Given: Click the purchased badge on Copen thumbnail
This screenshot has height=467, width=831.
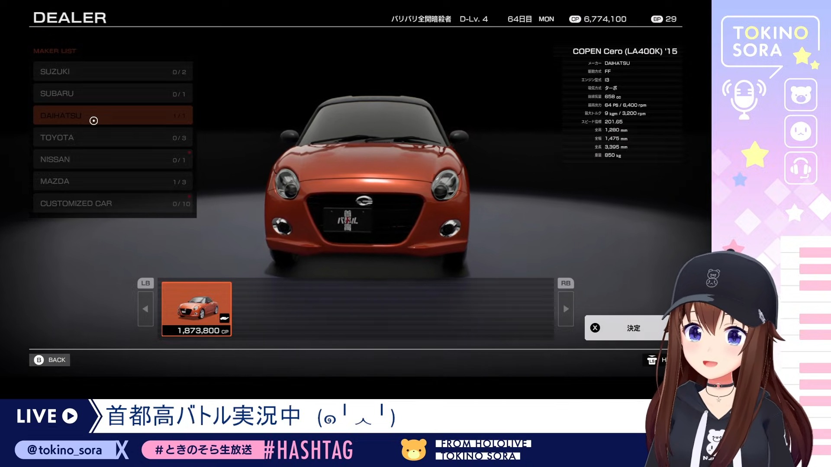Looking at the screenshot, I should coord(224,318).
